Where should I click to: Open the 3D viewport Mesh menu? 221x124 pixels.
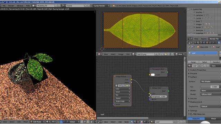coord(26,122)
